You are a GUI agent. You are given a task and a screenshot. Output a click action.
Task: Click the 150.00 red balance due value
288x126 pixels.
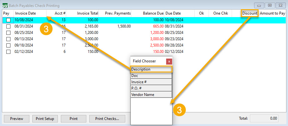coord(158,52)
